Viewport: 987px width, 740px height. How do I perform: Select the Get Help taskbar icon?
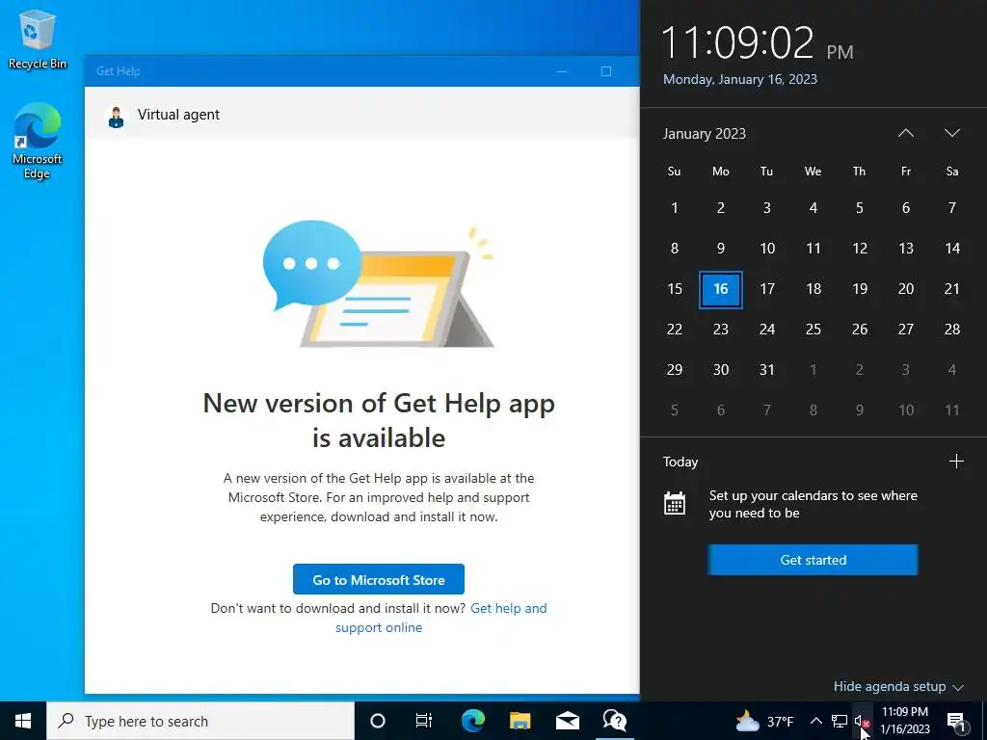[x=614, y=721]
